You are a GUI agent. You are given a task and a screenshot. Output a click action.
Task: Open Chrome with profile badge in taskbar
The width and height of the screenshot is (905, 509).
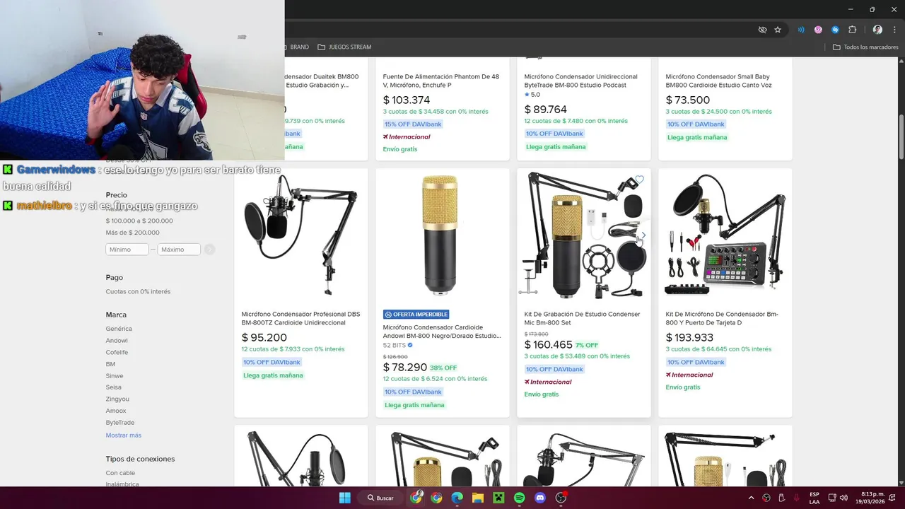(x=416, y=498)
